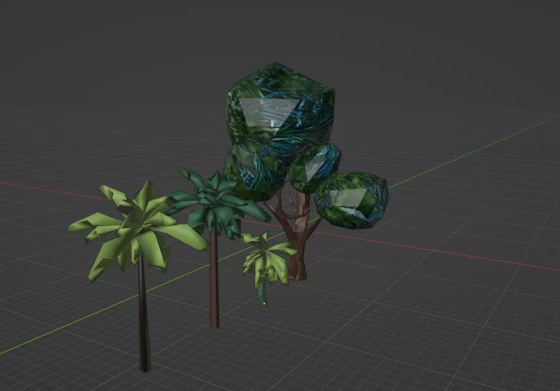Viewport: 560px width, 391px height.
Task: Select the largest top foliage blob
Action: click(x=281, y=109)
